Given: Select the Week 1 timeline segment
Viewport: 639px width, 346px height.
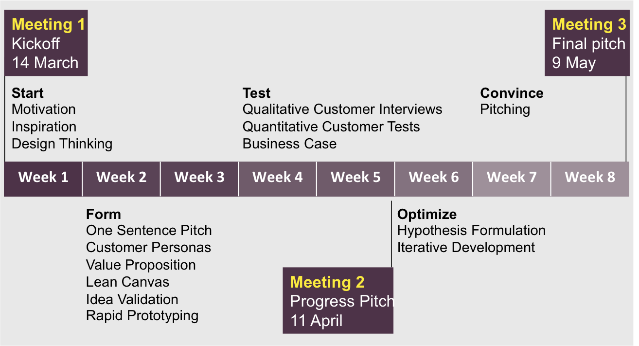Looking at the screenshot, I should [x=43, y=178].
